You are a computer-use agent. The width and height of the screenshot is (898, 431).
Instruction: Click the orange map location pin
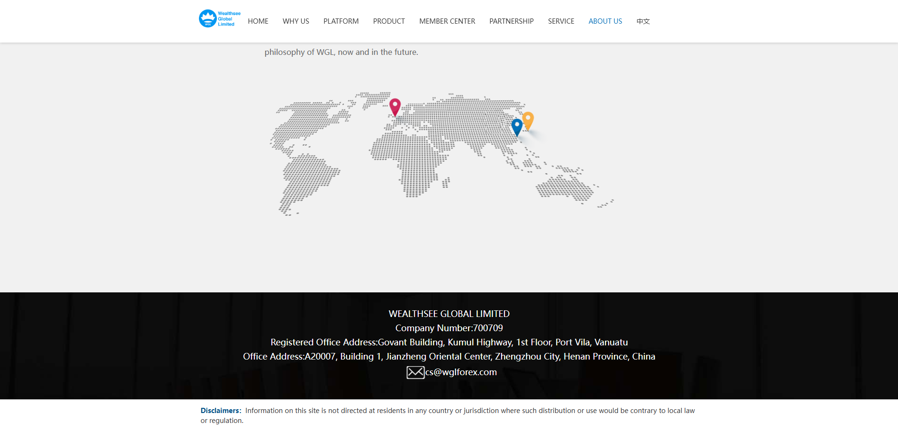point(528,121)
